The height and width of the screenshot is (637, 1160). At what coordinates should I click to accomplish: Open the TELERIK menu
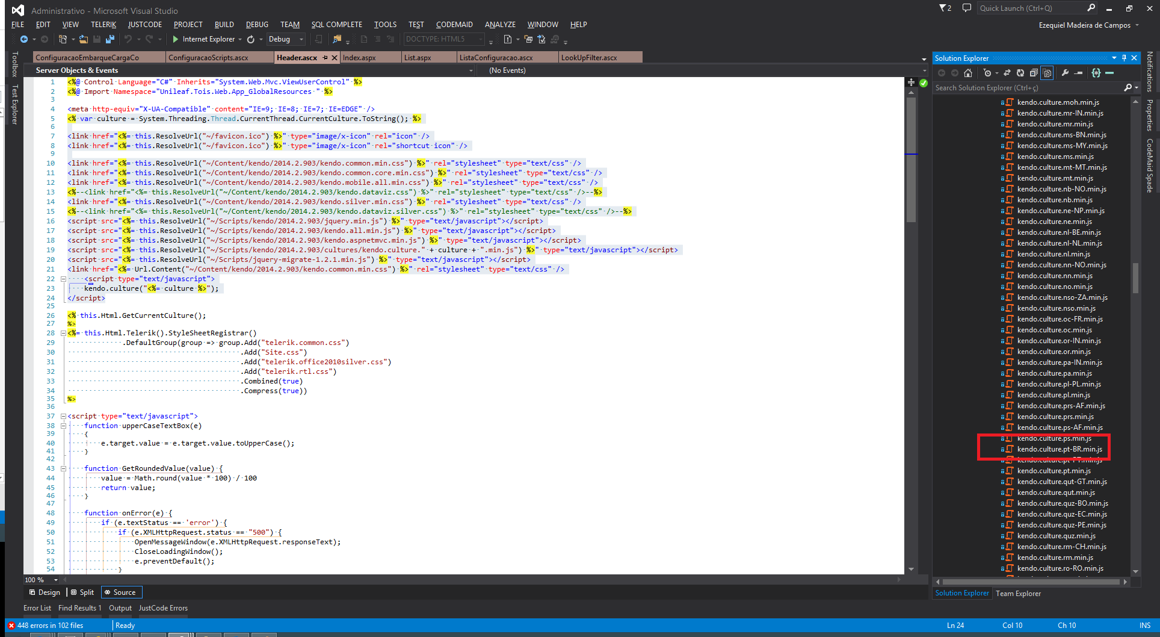(x=103, y=25)
